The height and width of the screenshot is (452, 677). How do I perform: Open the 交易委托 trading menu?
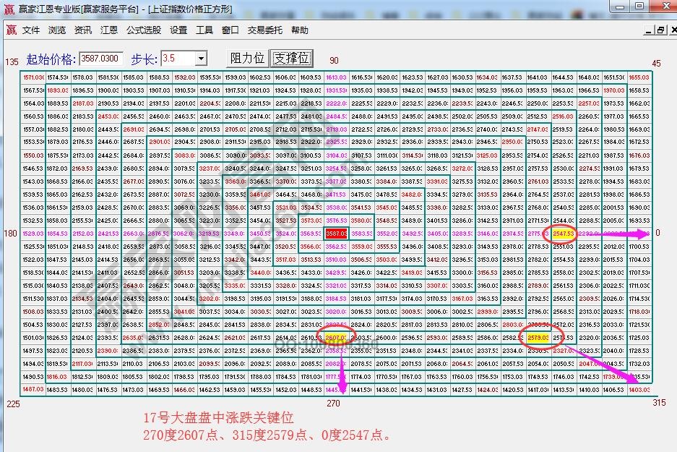265,30
